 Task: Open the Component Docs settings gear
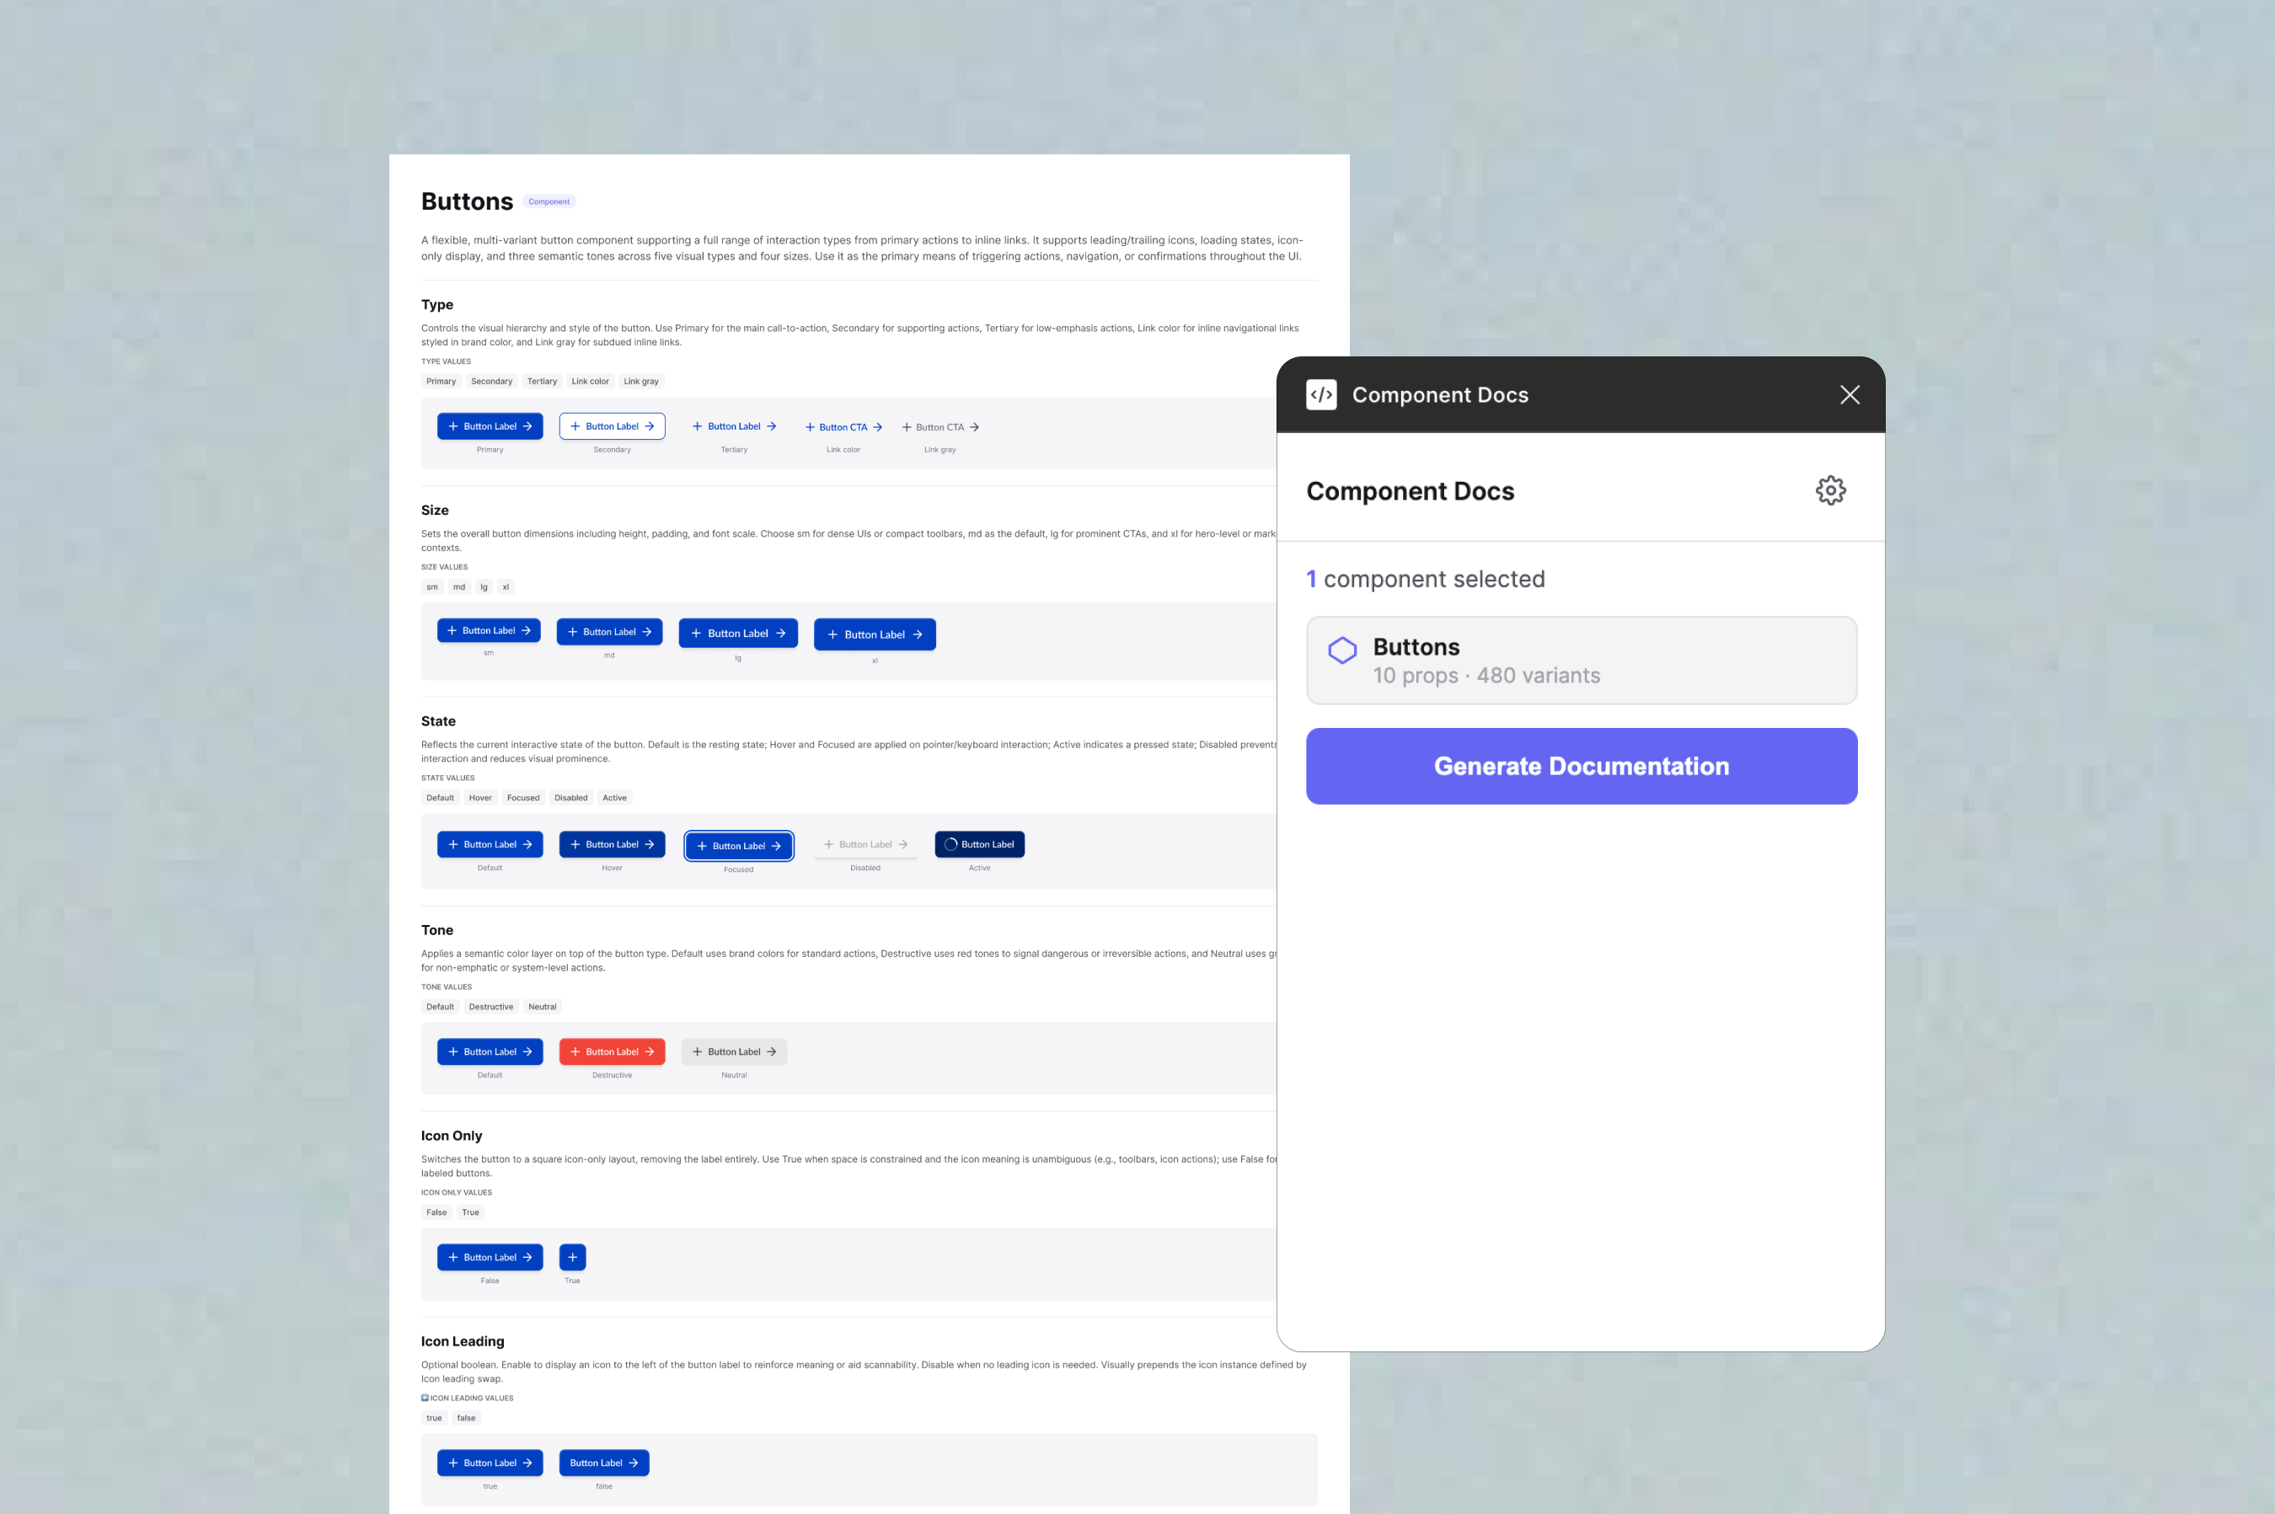click(1831, 490)
